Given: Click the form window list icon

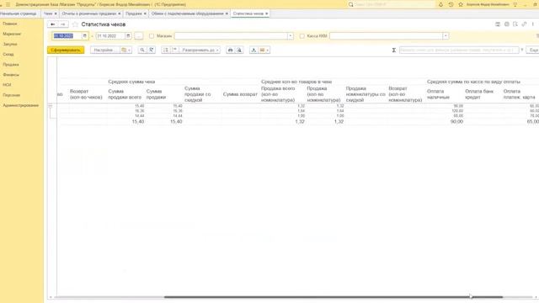Looking at the screenshot, I should 498,24.
